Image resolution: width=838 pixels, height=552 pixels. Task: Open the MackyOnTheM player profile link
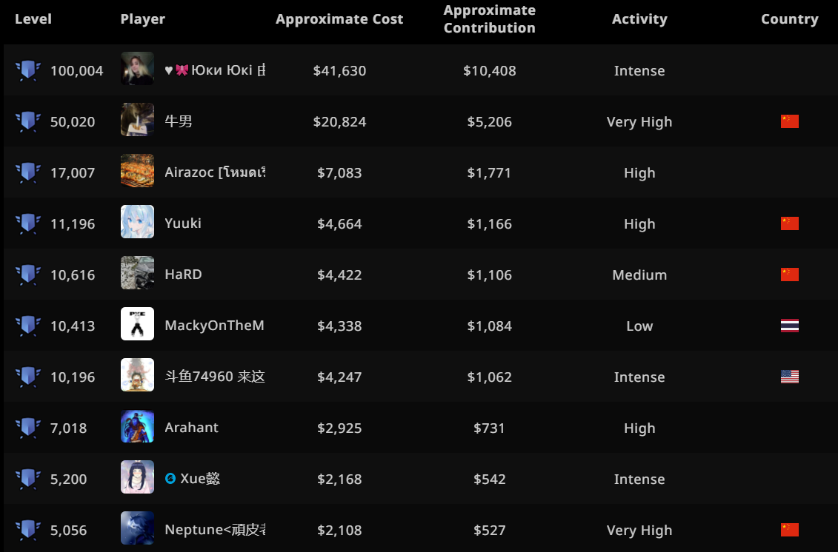[x=214, y=326]
